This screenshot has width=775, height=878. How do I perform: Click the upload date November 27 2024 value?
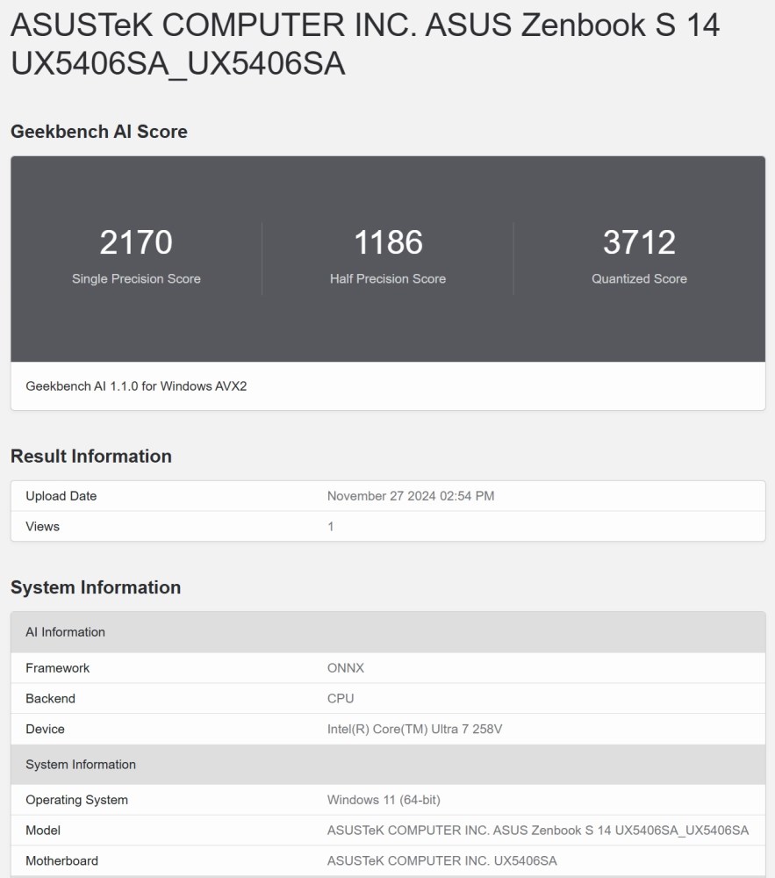411,496
